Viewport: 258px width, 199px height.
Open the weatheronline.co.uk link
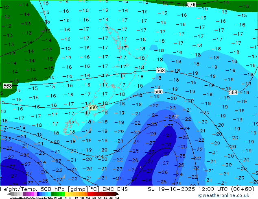click(x=224, y=195)
